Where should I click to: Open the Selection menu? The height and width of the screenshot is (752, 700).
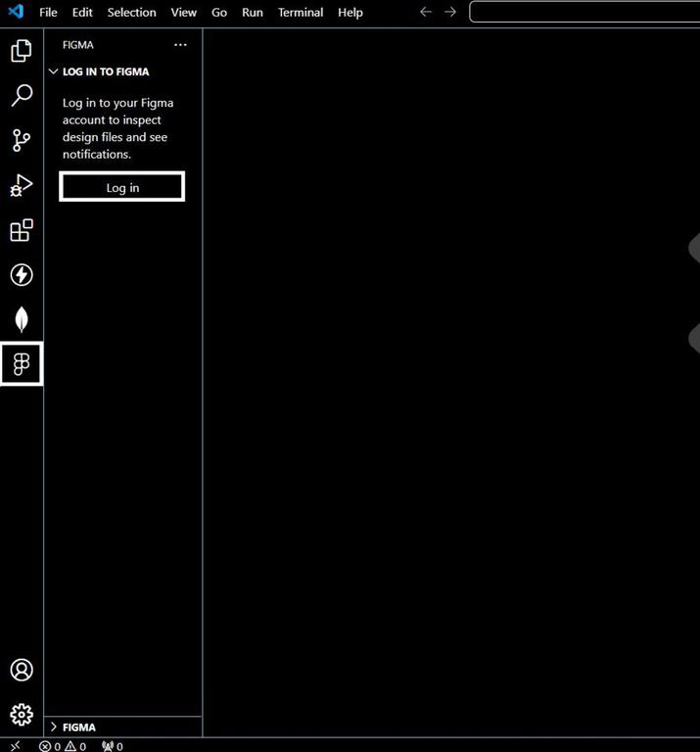click(132, 13)
